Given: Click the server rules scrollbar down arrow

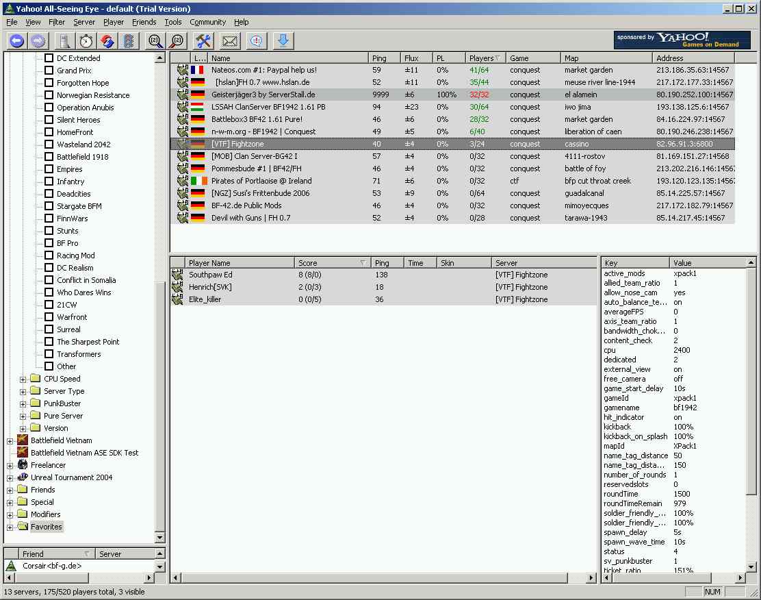Looking at the screenshot, I should coord(751,566).
